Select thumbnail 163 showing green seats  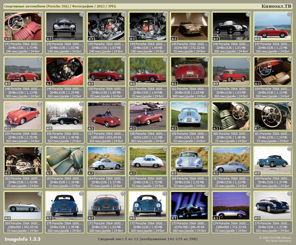pos(64,160)
